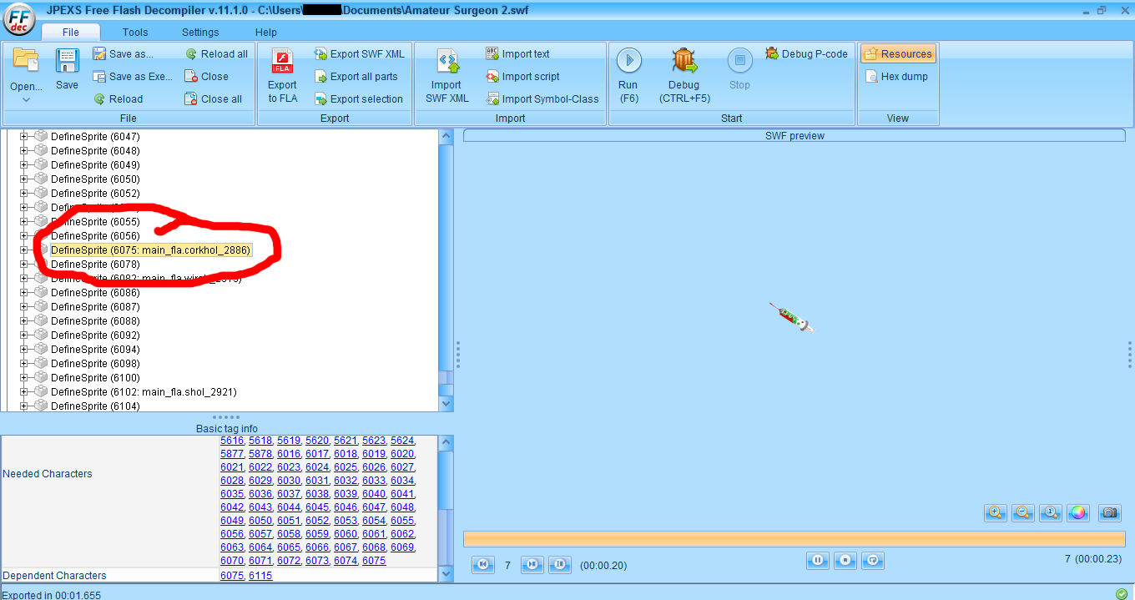Open needed character link 6074
Screen dimensions: 1135x600
[x=346, y=561]
